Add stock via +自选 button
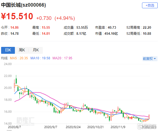The width and height of the screenshot is (158, 131). (x=150, y=5)
